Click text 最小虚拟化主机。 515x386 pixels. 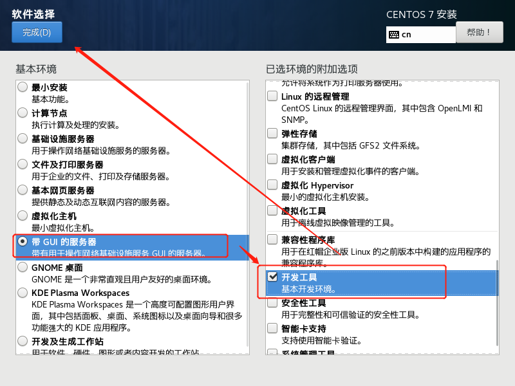click(x=63, y=228)
